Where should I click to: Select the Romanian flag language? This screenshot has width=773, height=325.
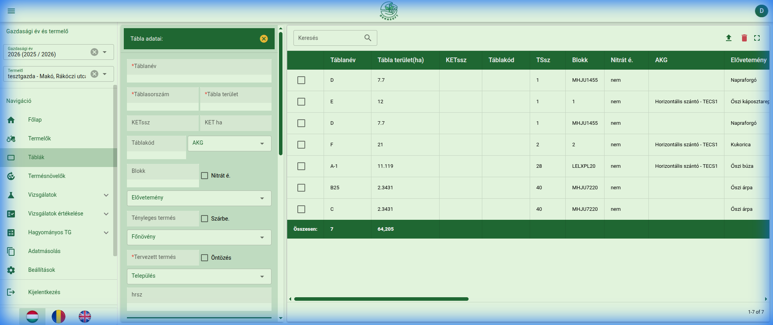(58, 316)
